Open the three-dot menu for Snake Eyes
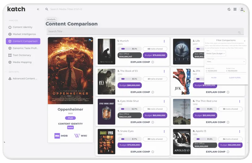The image size is (252, 163). 164,131
